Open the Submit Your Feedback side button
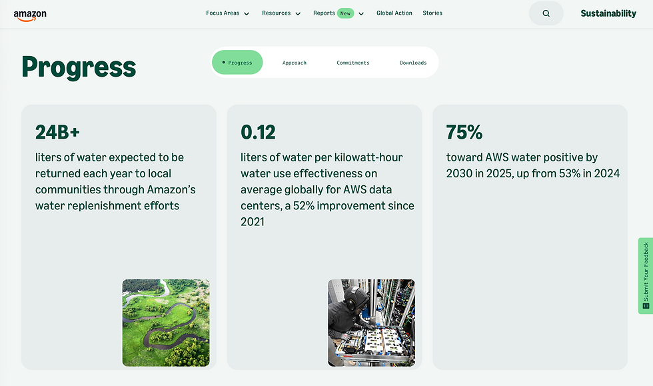 [646, 276]
